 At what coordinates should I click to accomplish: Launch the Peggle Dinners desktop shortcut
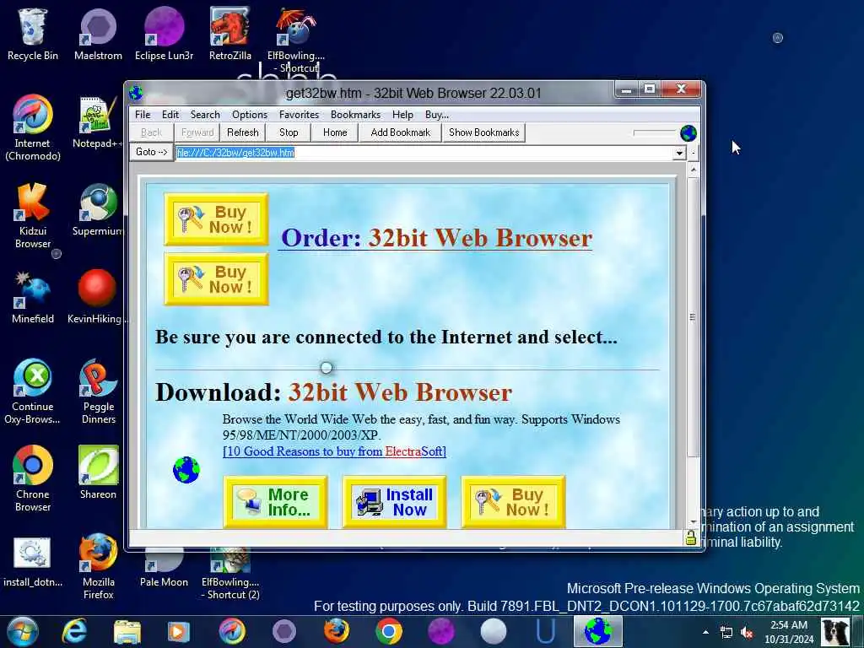98,391
